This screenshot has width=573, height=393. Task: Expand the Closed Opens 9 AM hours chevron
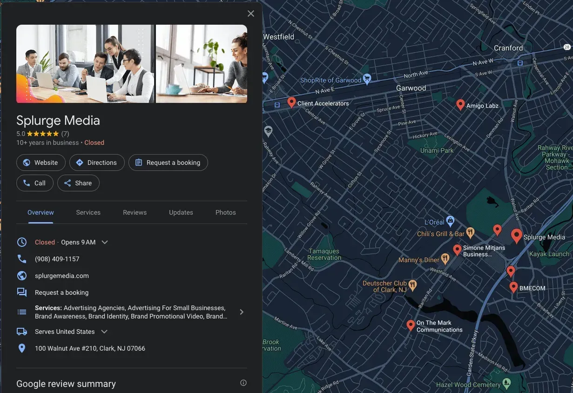coord(104,242)
